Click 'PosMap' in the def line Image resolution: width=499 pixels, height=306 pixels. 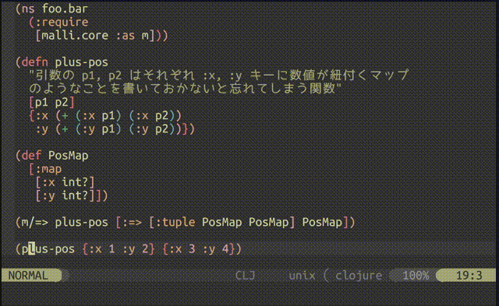click(x=68, y=156)
